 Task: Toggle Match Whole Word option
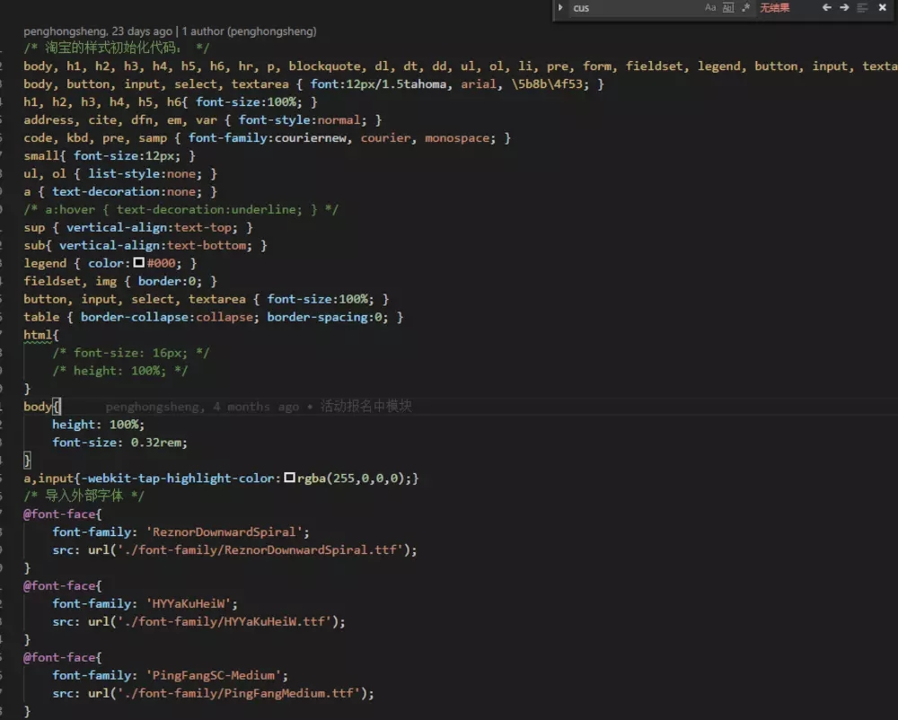pyautogui.click(x=728, y=7)
